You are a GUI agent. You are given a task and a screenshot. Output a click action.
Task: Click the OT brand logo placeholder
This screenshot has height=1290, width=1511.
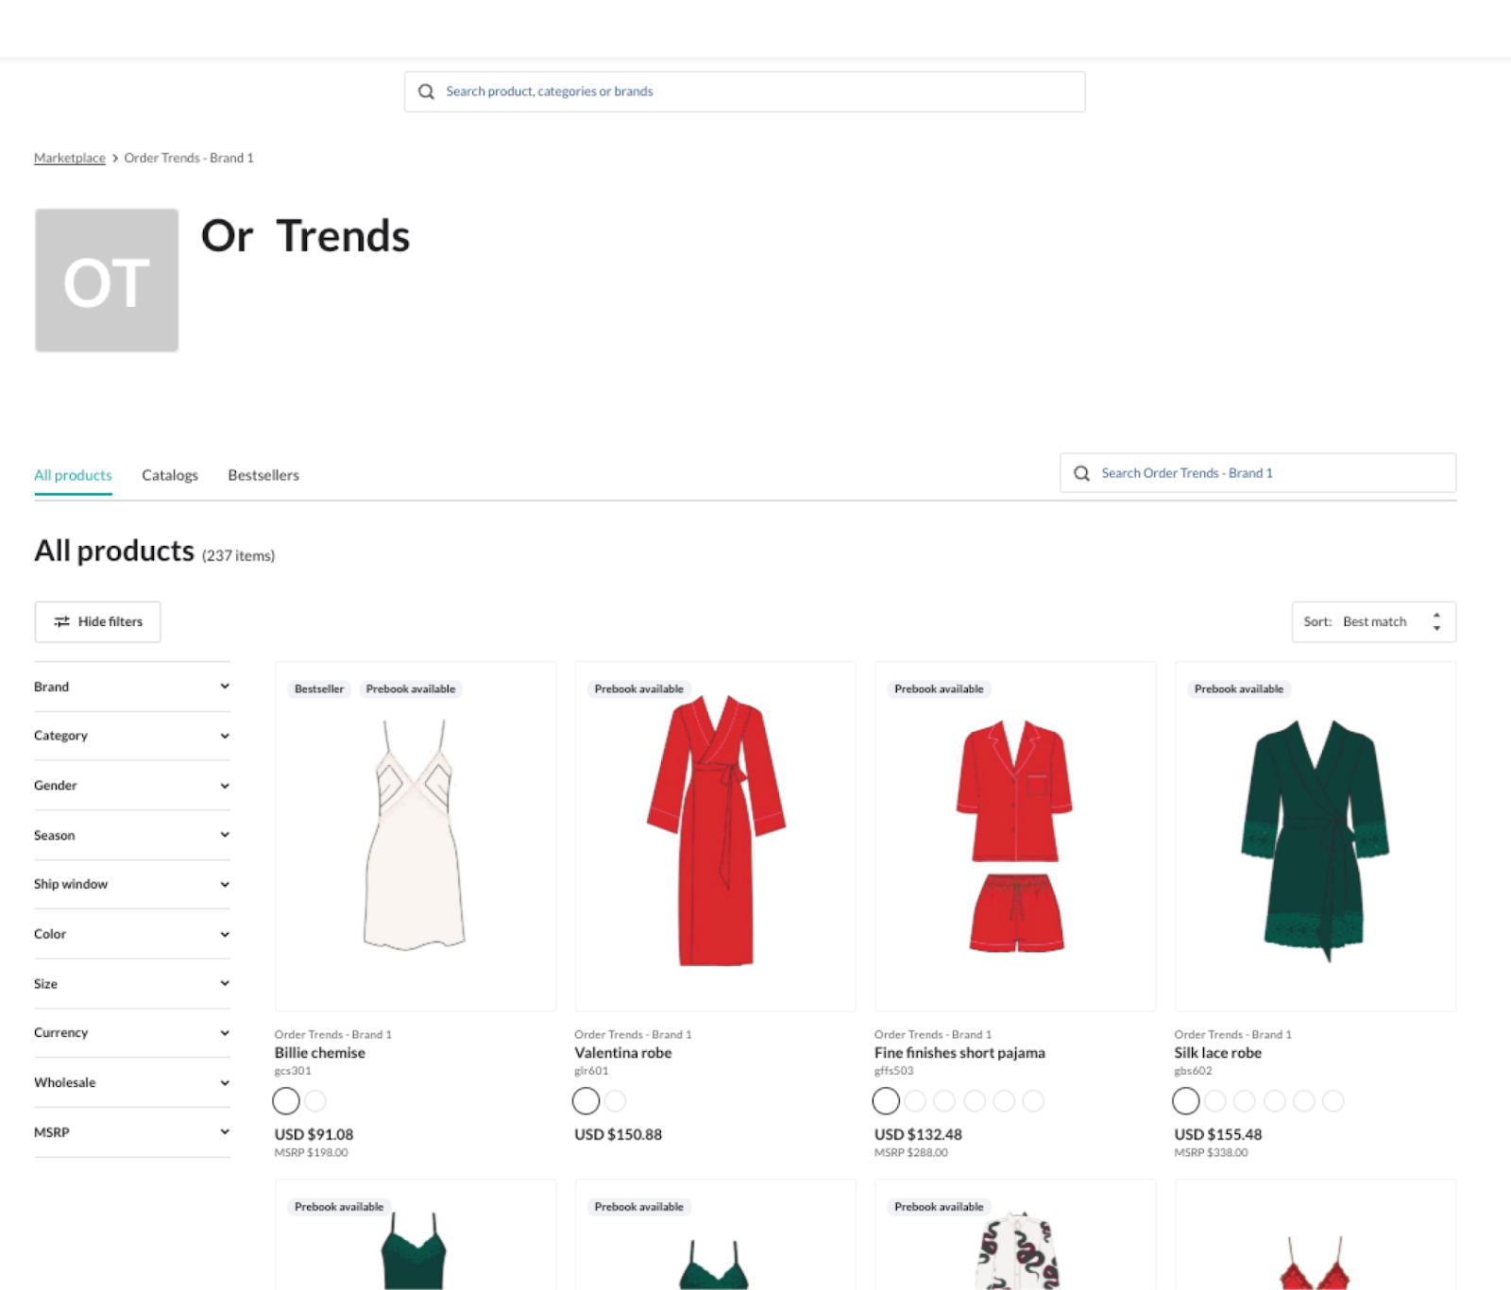coord(106,279)
